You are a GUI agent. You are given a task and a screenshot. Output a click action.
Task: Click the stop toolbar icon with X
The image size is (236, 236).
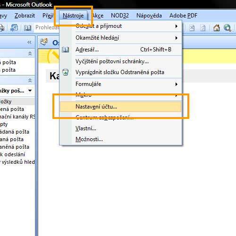[192, 28]
